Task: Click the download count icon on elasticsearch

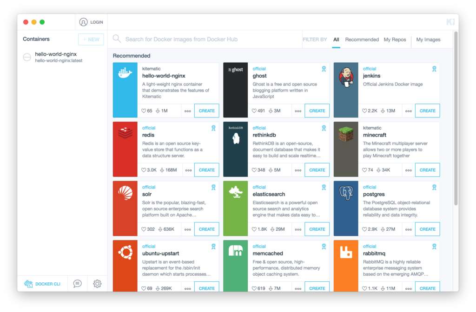Action: (272, 229)
